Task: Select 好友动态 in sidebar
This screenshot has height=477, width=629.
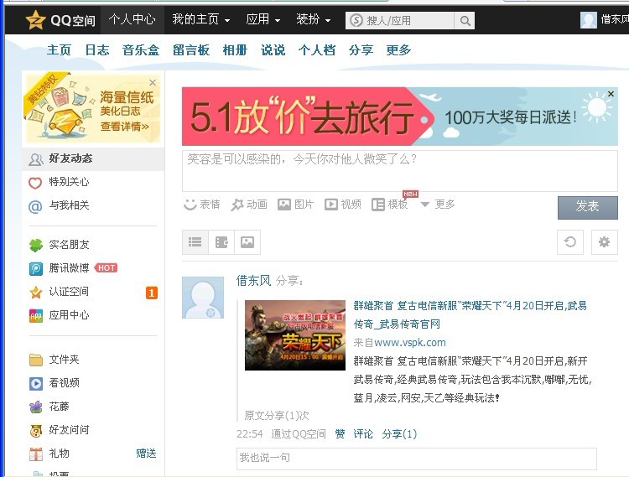Action: [x=93, y=158]
